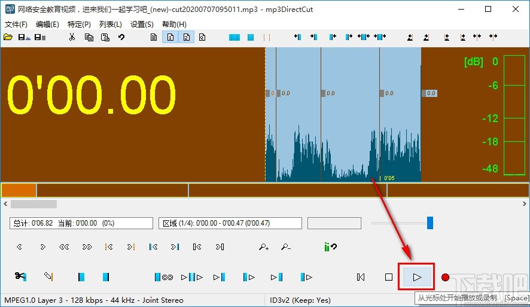Go to file beginning navigation button

pyautogui.click(x=197, y=247)
